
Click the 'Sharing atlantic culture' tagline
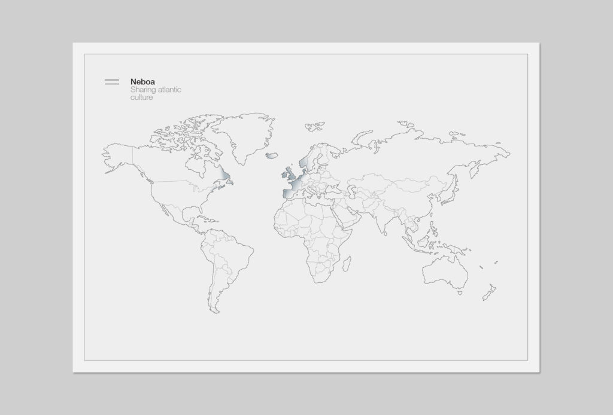(155, 93)
